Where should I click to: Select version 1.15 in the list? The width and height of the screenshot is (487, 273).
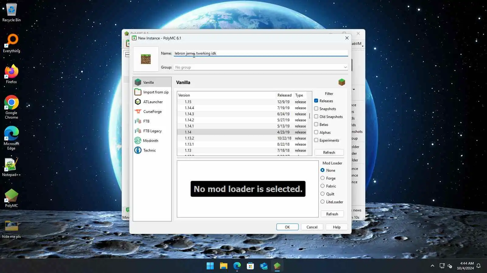point(242,102)
